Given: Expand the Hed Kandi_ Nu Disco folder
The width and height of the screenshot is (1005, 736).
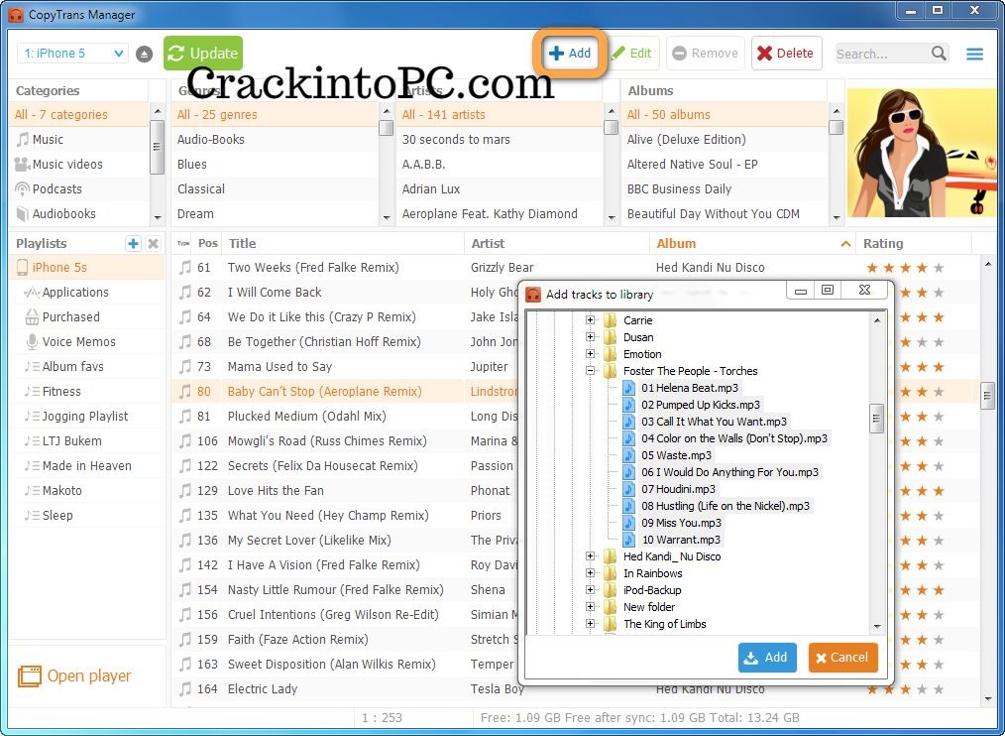Looking at the screenshot, I should coord(590,555).
